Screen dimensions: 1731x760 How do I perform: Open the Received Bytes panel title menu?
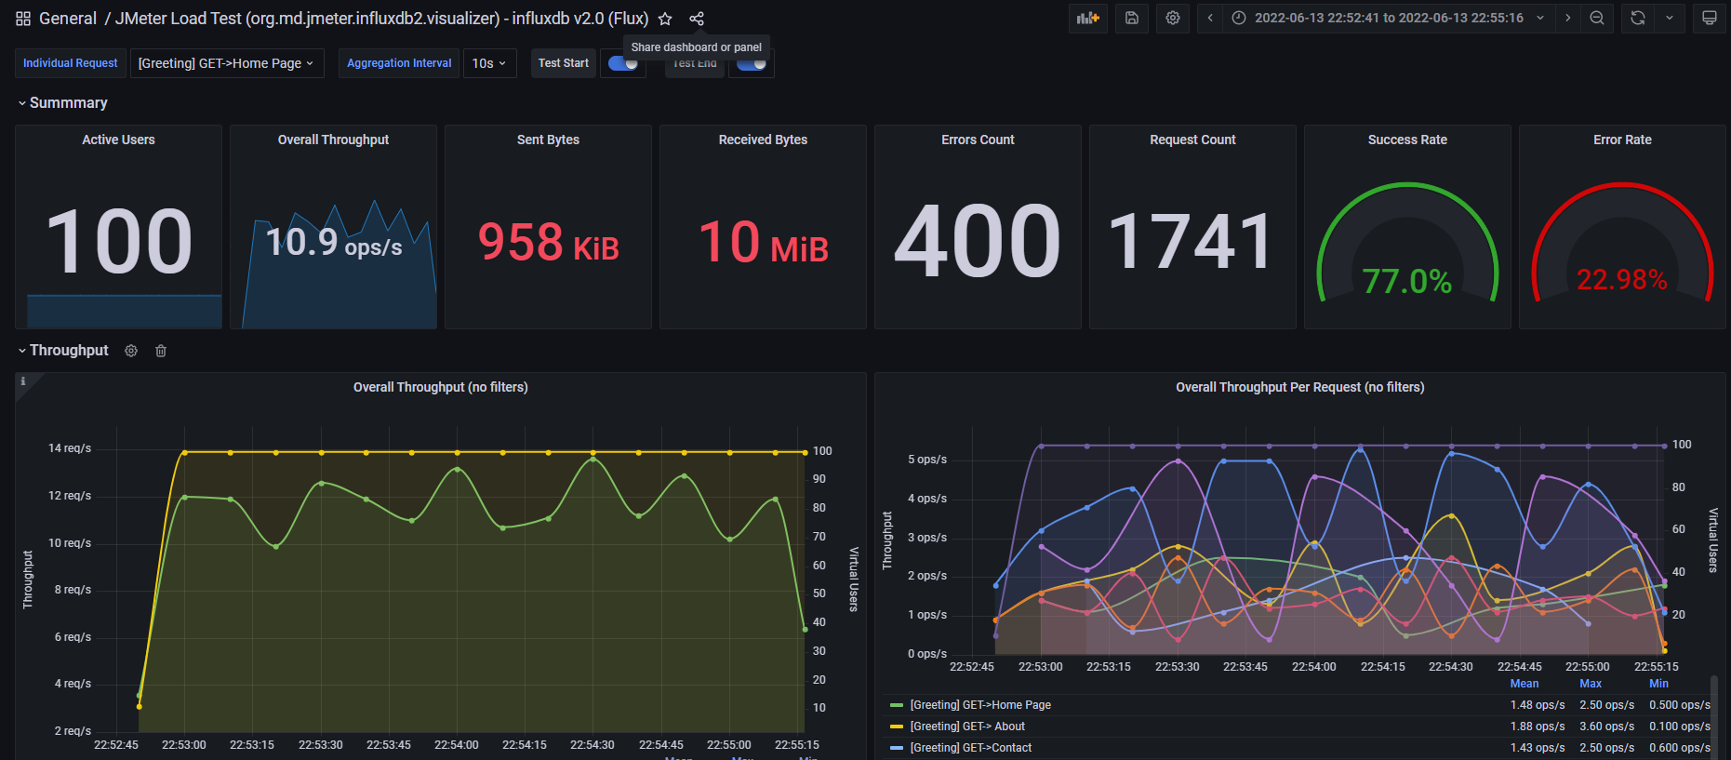[763, 140]
